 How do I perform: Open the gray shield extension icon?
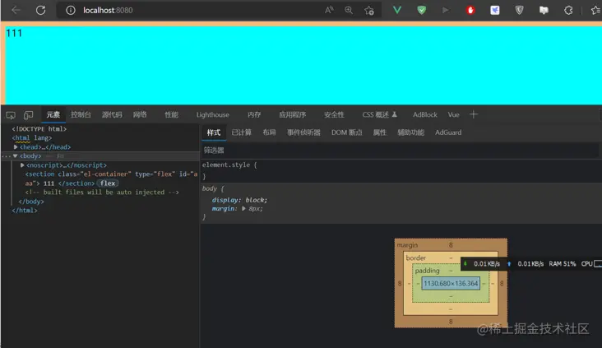click(x=519, y=10)
